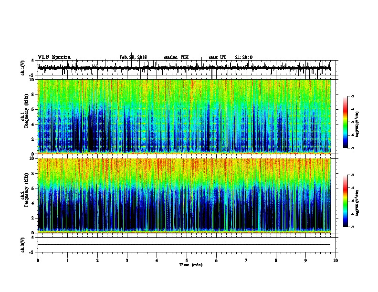Image resolution: width=378 pixels, height=292 pixels.
Task: Click the '0' tick on the time axis
Action: [38, 261]
